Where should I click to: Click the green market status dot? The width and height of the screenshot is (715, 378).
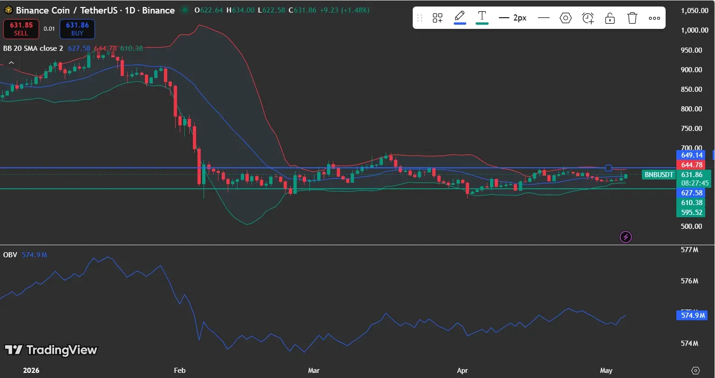pyautogui.click(x=185, y=10)
